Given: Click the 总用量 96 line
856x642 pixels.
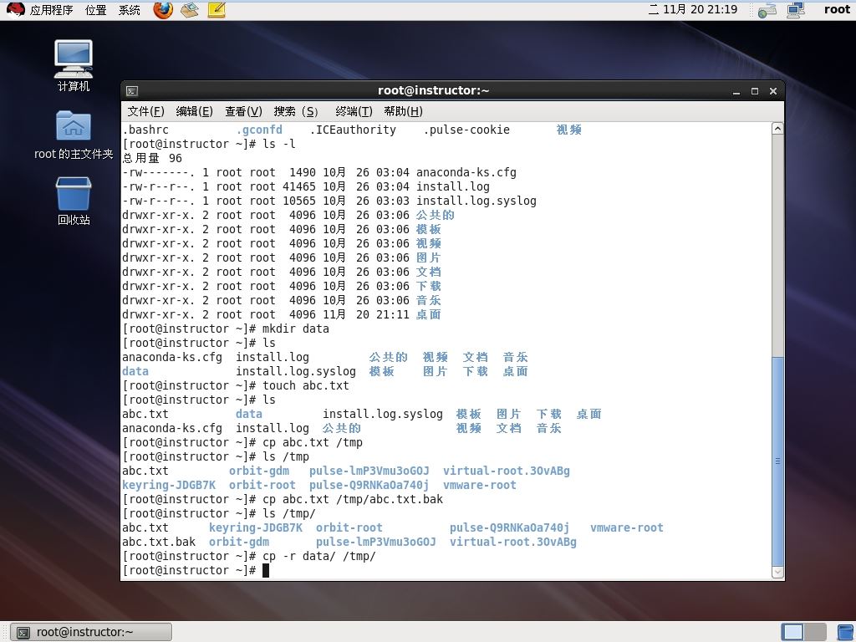Looking at the screenshot, I should [152, 158].
